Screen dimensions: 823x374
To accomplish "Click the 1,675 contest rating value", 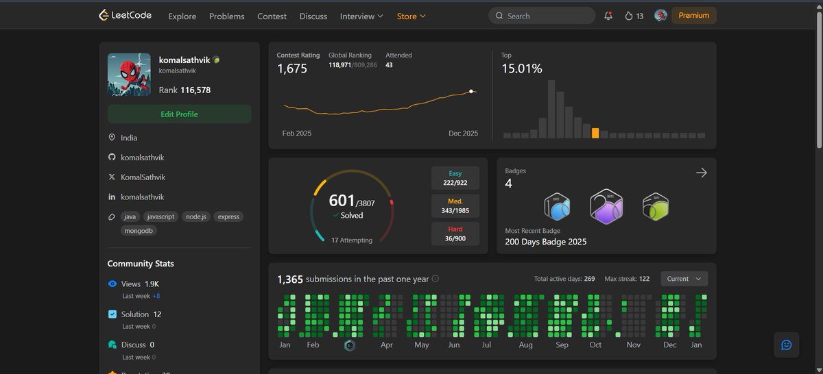I will [292, 68].
